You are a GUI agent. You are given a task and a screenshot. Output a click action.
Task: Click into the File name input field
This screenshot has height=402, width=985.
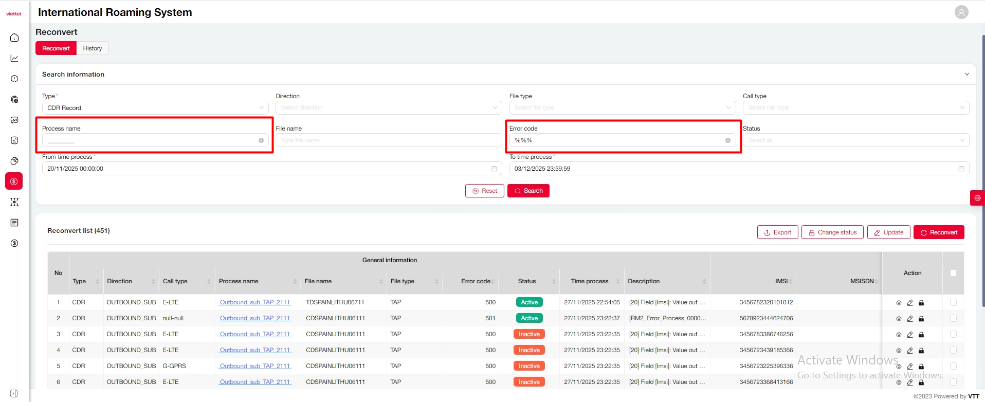[x=389, y=140]
